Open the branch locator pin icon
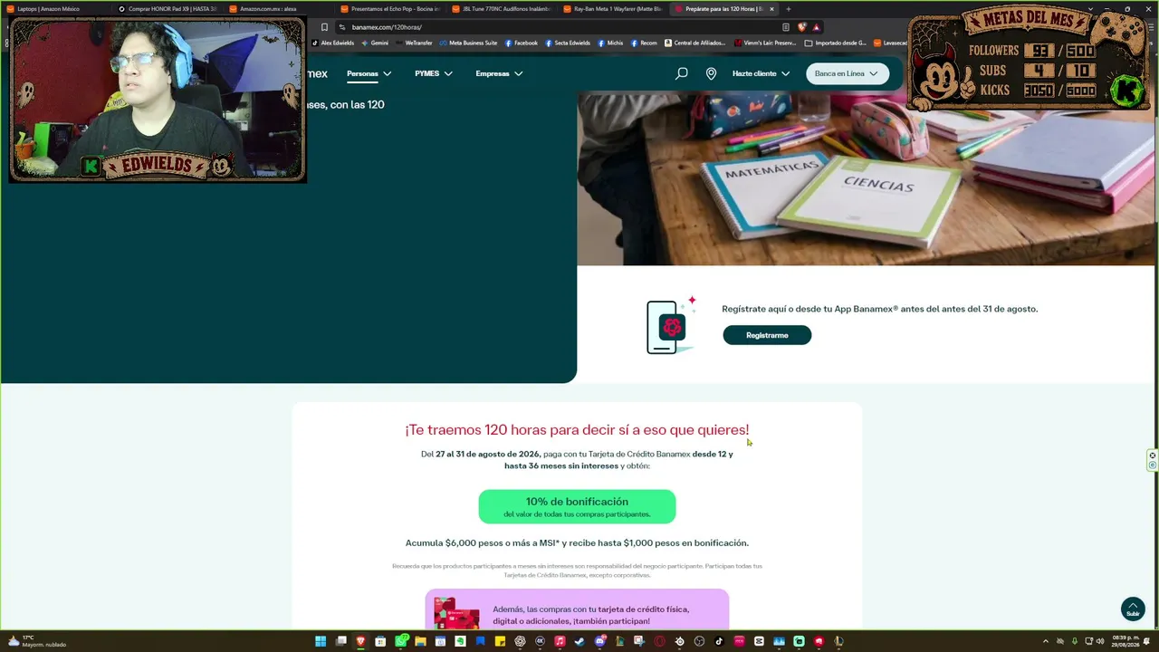 (x=711, y=73)
